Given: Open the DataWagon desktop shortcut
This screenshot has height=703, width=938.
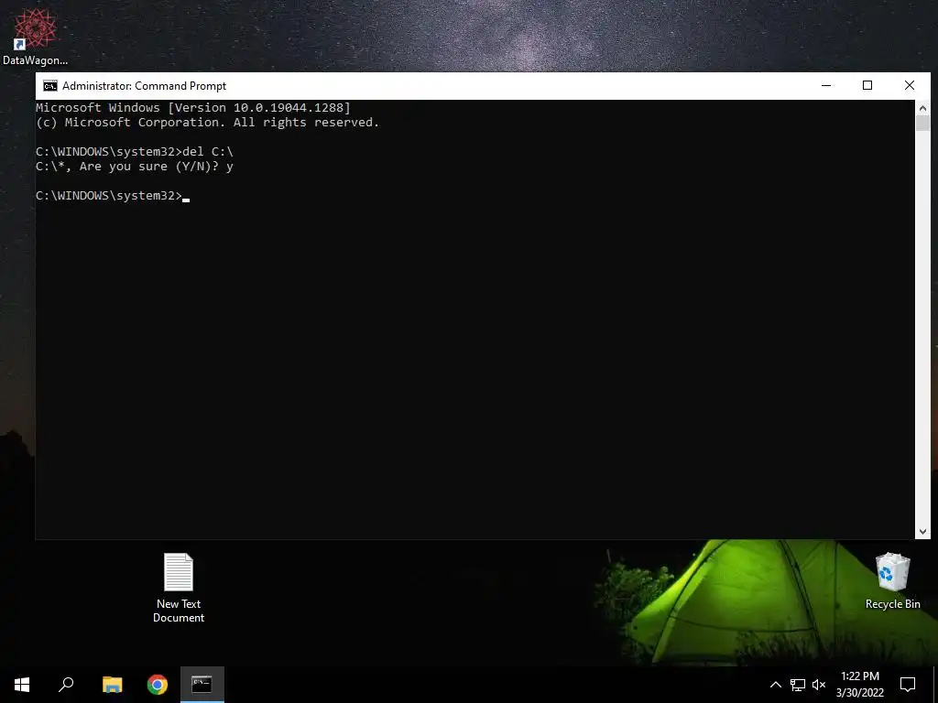Looking at the screenshot, I should (x=35, y=36).
